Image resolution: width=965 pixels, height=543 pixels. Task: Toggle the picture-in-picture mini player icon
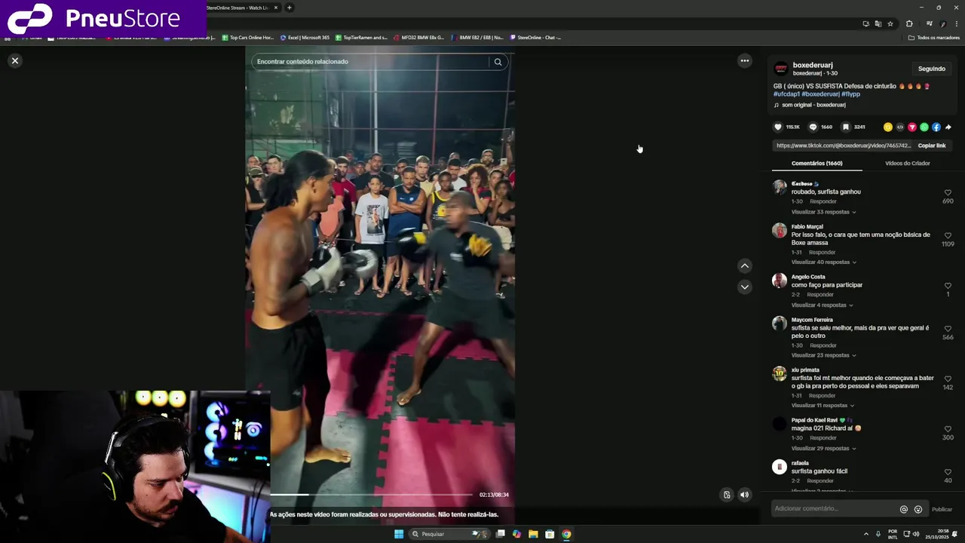[x=727, y=495]
